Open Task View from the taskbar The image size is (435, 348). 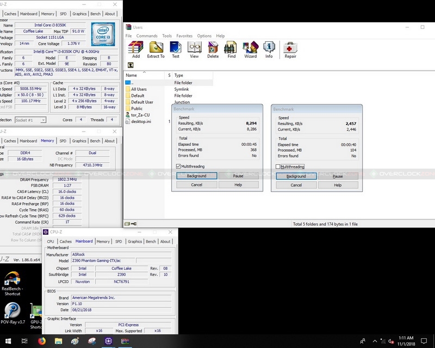pyautogui.click(x=24, y=341)
